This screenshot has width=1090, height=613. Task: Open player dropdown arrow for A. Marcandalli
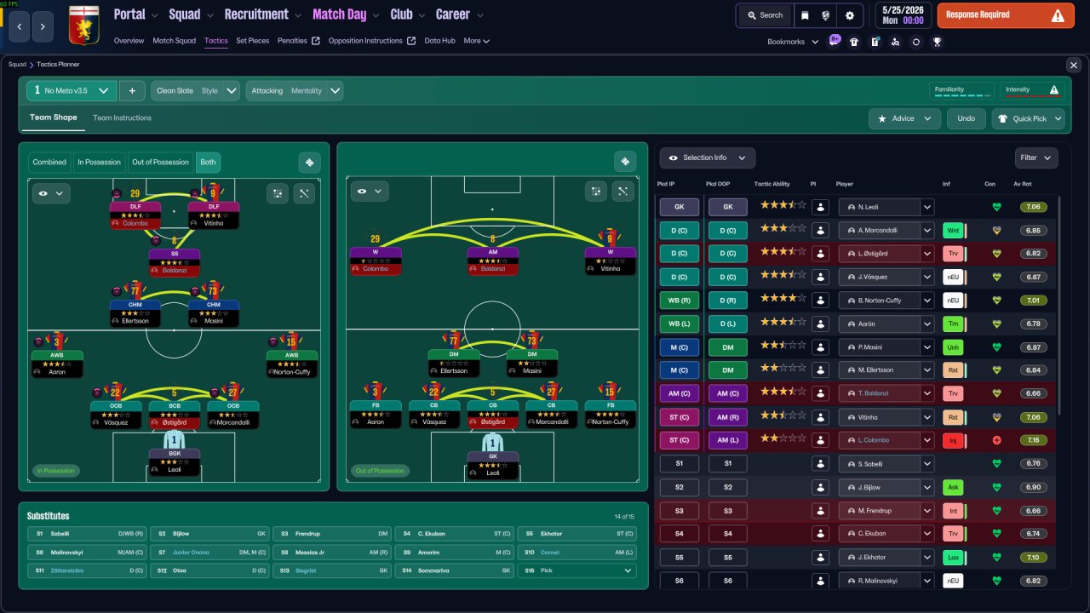pyautogui.click(x=927, y=230)
